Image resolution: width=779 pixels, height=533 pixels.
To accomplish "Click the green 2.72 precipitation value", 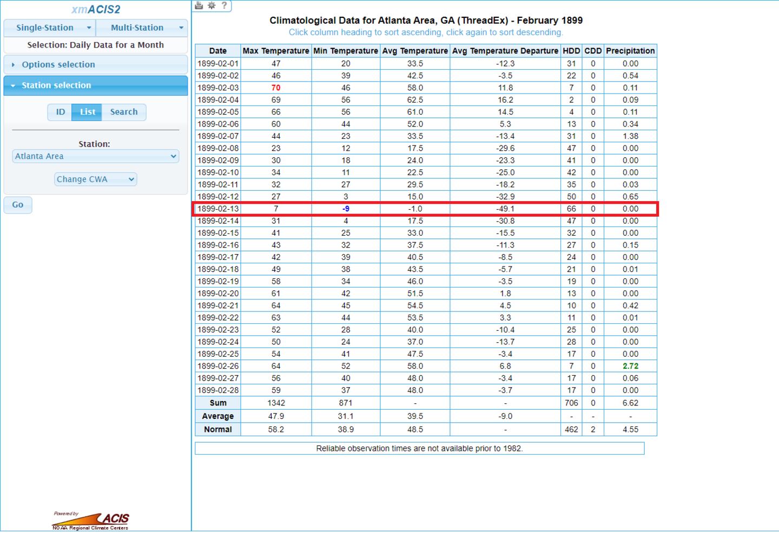I will [630, 366].
